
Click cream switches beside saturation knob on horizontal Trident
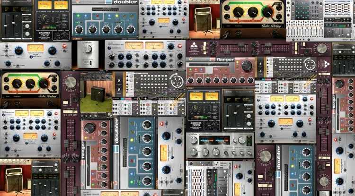(x=296, y=48)
